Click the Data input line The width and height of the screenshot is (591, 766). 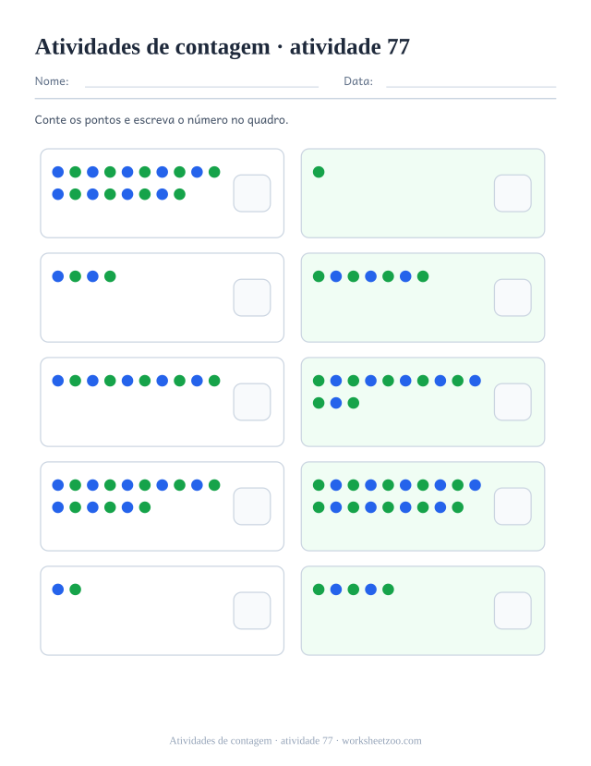coord(471,87)
